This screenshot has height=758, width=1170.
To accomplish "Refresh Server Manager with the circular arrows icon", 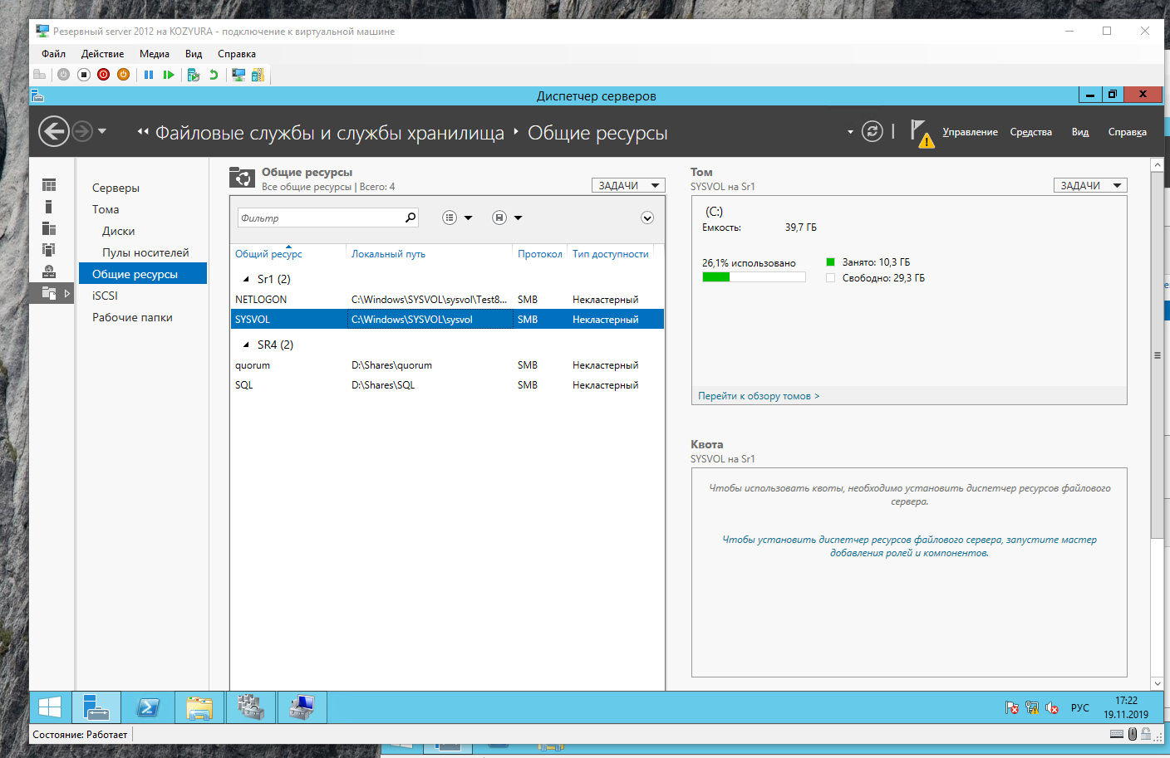I will pyautogui.click(x=872, y=131).
